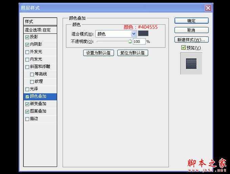The height and width of the screenshot is (174, 230).
Task: Select the 图案叠加 style label
Action: coord(38,111)
